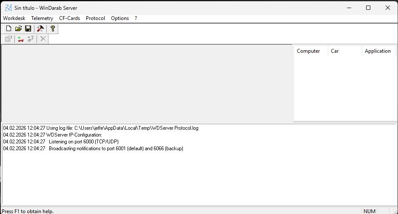The height and width of the screenshot is (214, 398).
Task: Click the WinDarab app icon in title bar
Action: click(8, 8)
